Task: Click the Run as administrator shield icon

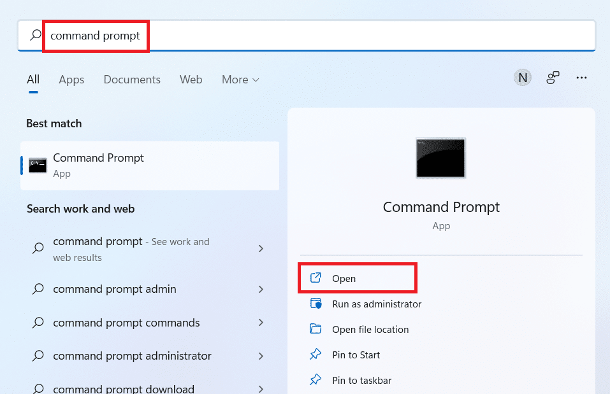Action: point(316,303)
